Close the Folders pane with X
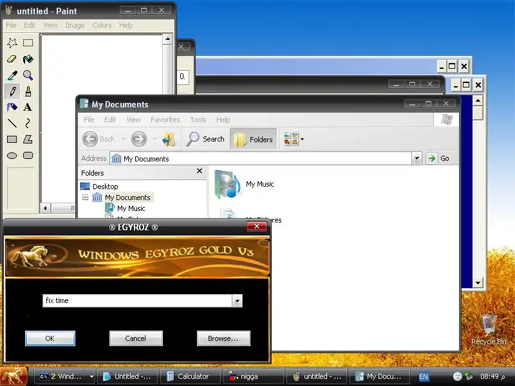515x386 pixels. pos(200,171)
